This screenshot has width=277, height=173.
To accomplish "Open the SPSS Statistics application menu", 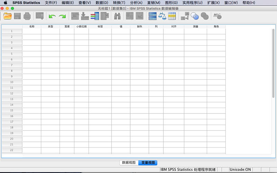I will (x=26, y=3).
